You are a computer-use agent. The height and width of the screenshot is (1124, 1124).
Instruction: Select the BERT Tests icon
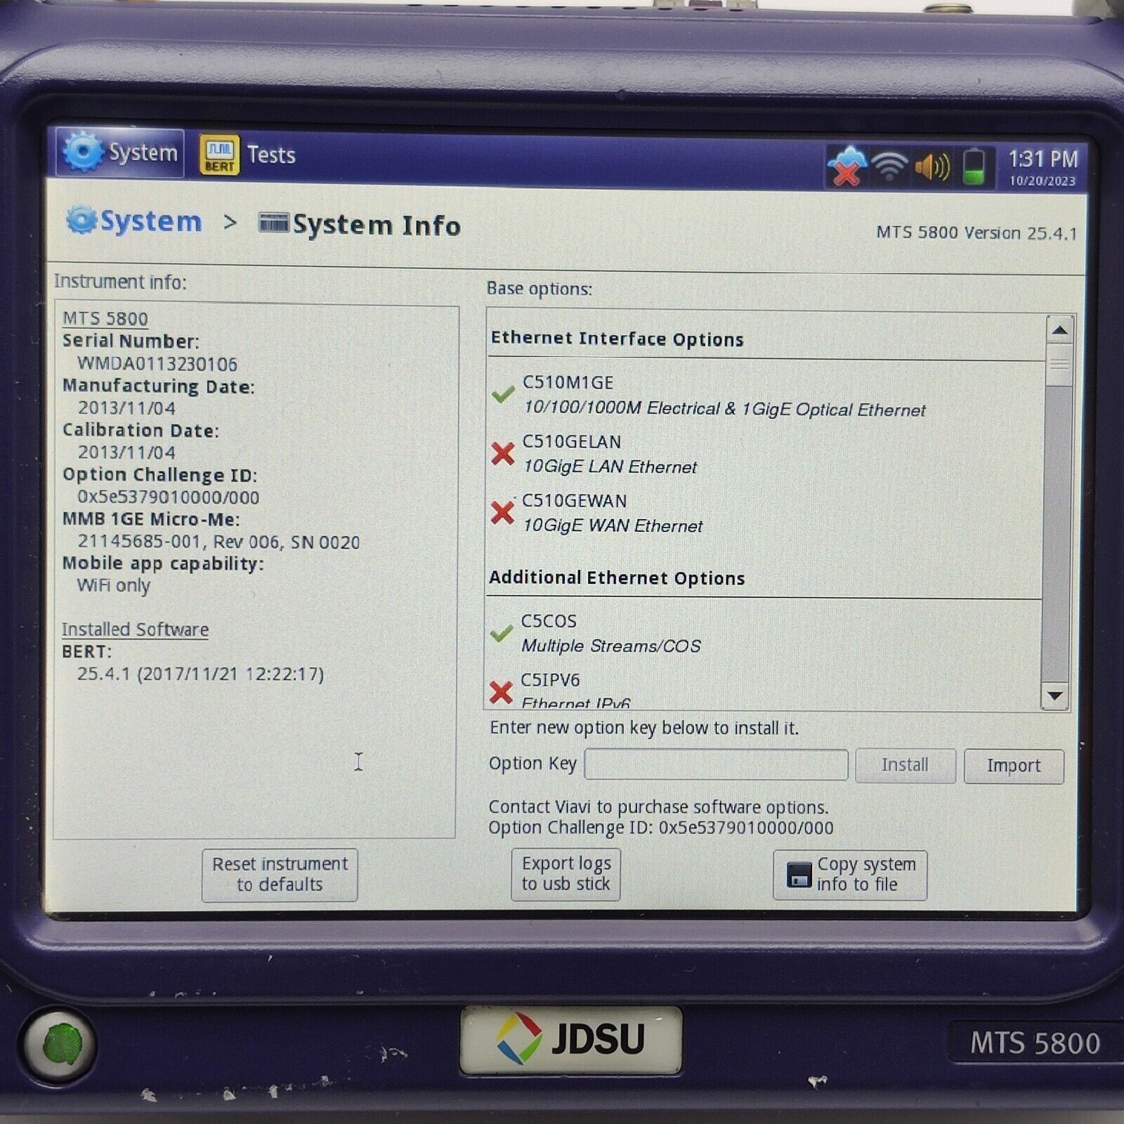coord(218,153)
